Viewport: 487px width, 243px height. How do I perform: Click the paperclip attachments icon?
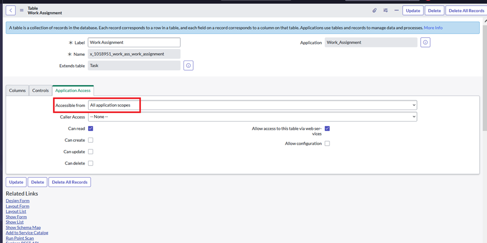point(375,10)
